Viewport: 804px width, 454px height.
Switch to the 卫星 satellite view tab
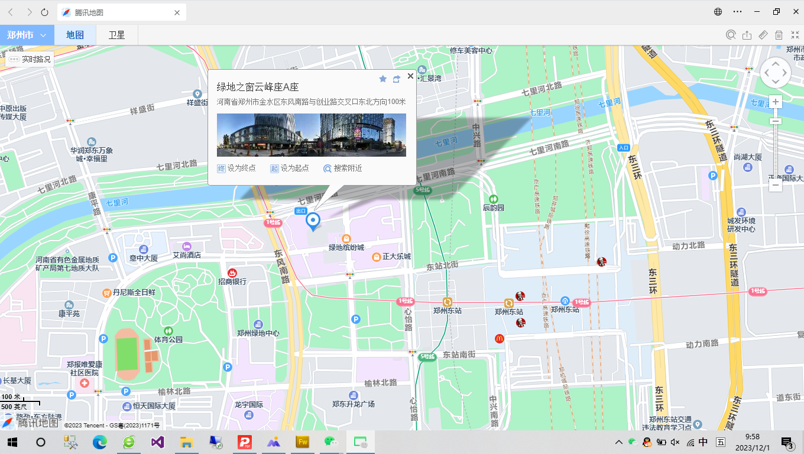point(116,35)
